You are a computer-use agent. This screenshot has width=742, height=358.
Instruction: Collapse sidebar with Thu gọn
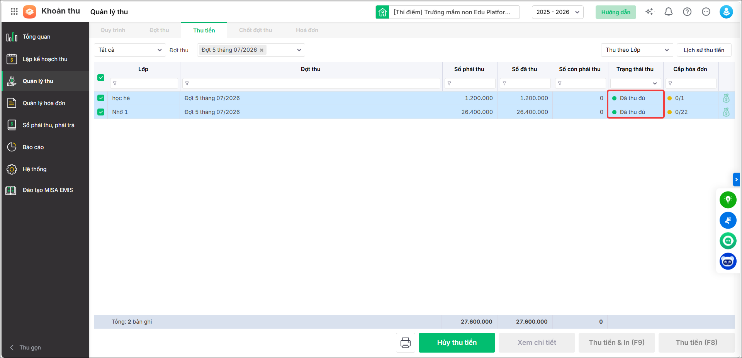pyautogui.click(x=25, y=348)
